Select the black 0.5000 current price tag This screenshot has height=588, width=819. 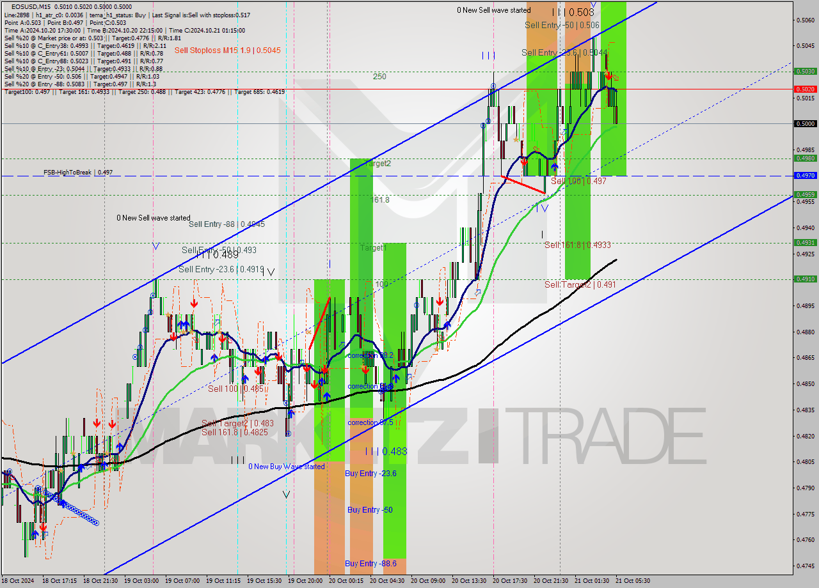[x=805, y=123]
